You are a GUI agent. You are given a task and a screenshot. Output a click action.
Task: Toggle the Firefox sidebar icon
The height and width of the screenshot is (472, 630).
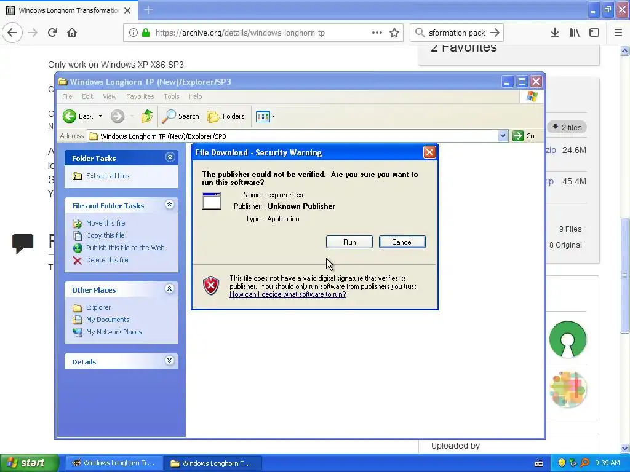tap(594, 33)
